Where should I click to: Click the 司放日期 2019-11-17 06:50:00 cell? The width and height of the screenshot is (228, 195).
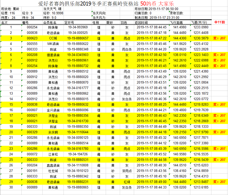coord(156,9)
